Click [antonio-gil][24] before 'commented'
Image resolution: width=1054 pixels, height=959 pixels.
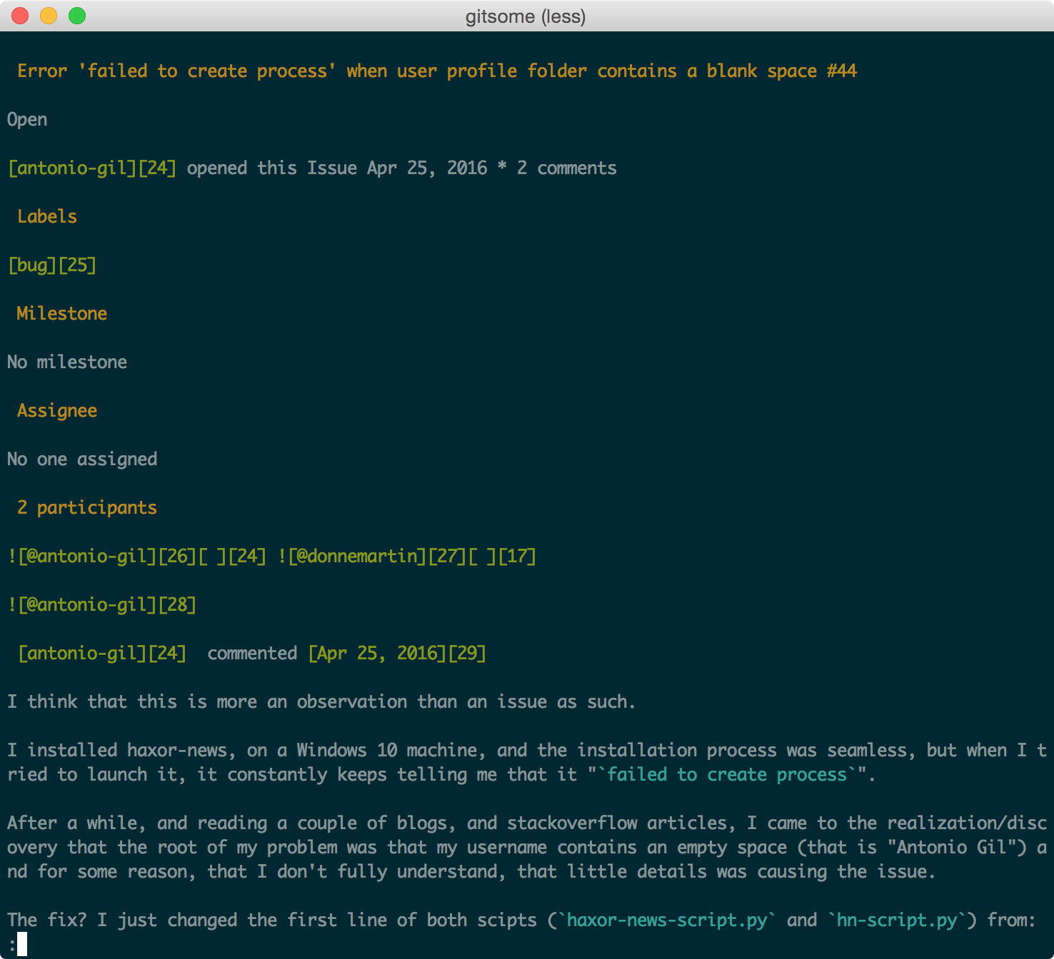[102, 654]
